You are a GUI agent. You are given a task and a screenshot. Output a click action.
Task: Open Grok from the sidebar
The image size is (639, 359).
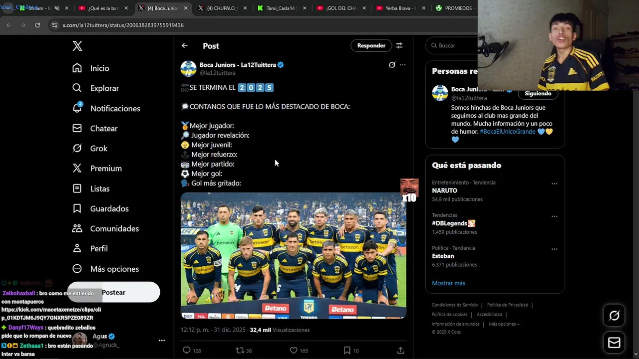coord(90,148)
